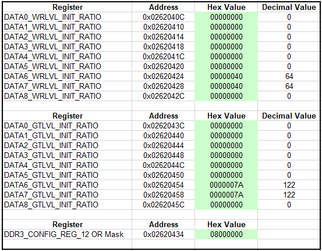Click hex value 0000007A for DATA6_GTLVL
Screen dimensions: 322x251
point(227,185)
